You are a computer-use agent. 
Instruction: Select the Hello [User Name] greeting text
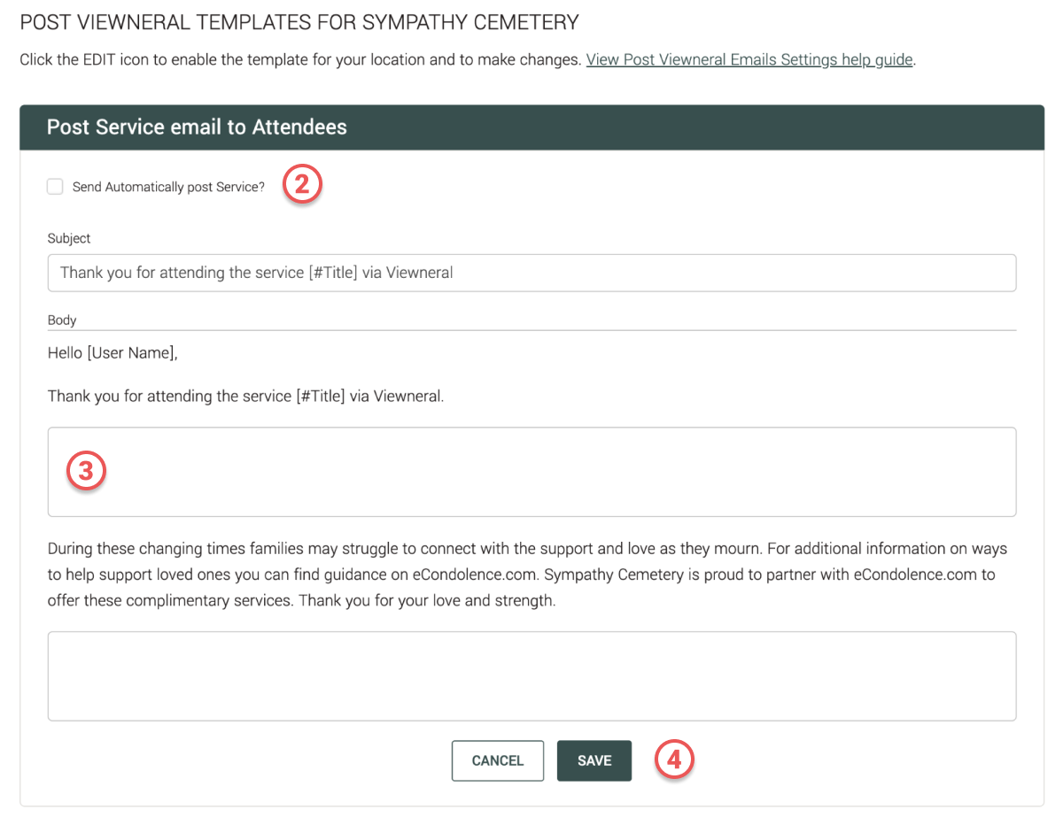[x=113, y=353]
